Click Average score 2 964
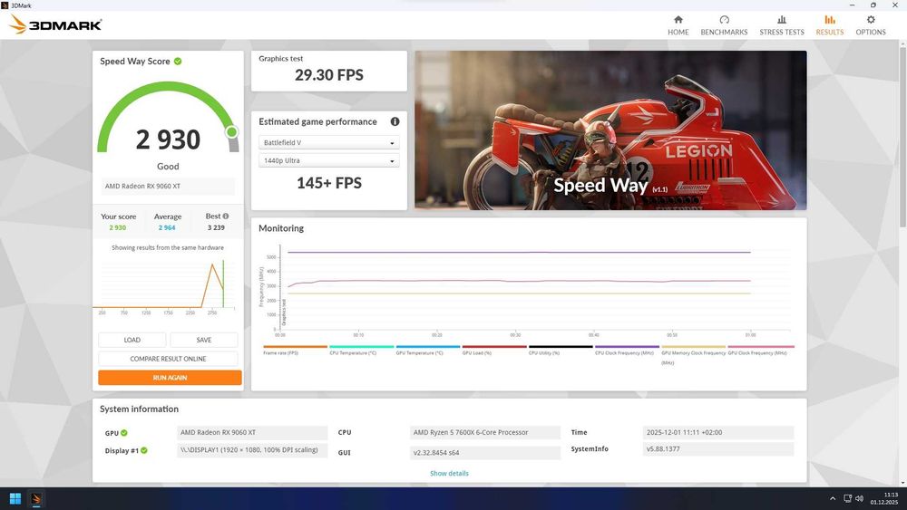 (x=167, y=227)
